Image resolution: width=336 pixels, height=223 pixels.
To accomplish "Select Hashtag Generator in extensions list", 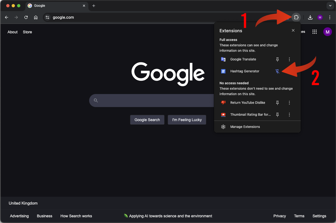I will click(245, 71).
